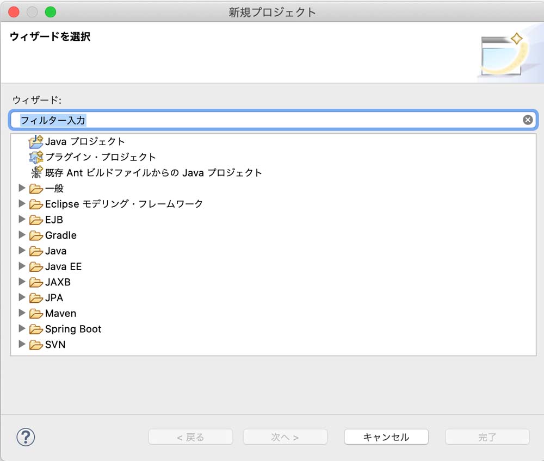This screenshot has height=461, width=544.
Task: Close the 新規プロジェクト dialog with red button
Action: click(x=14, y=12)
